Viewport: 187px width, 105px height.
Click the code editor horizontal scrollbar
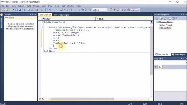click(x=82, y=99)
